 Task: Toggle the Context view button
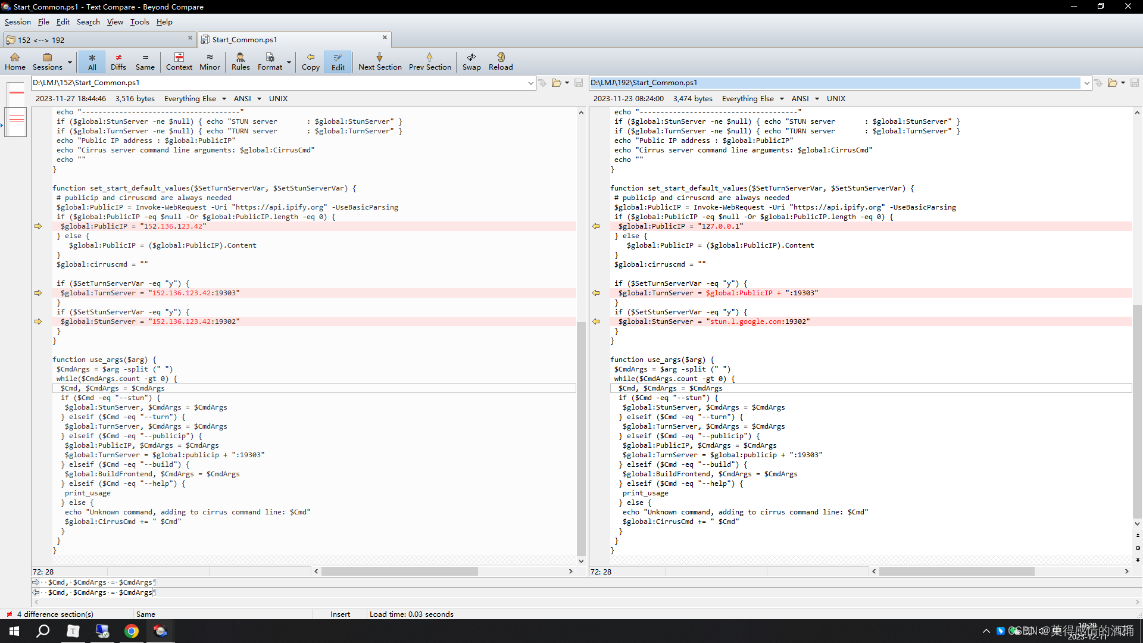point(179,61)
